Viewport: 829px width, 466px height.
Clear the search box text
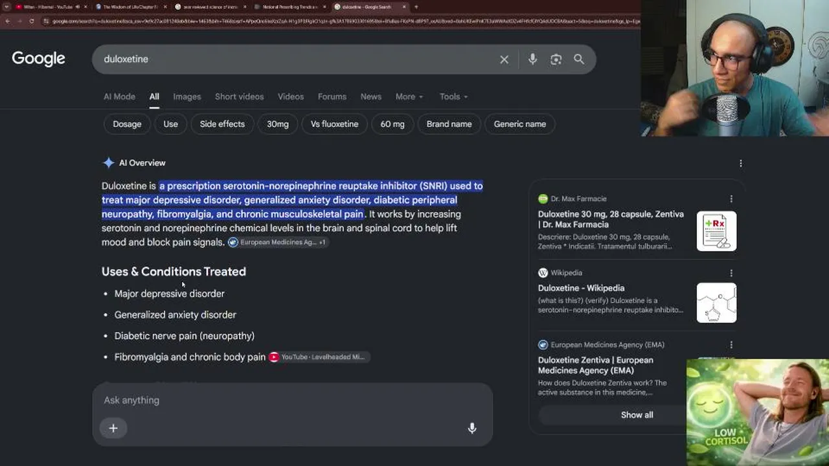click(x=504, y=60)
